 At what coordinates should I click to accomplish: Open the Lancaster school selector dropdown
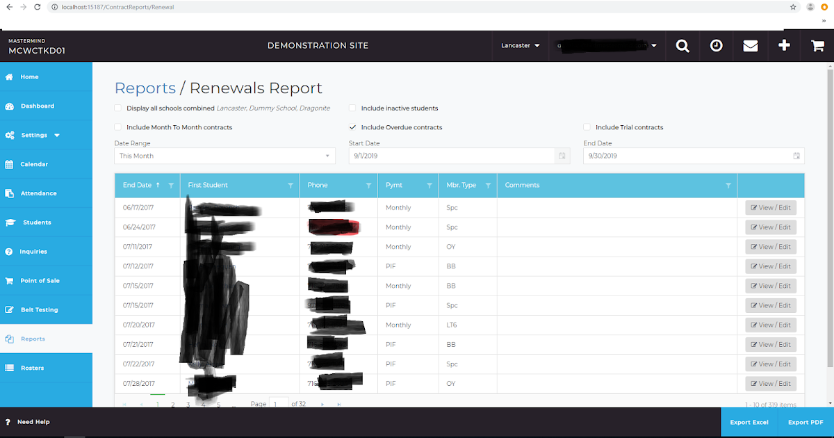520,45
